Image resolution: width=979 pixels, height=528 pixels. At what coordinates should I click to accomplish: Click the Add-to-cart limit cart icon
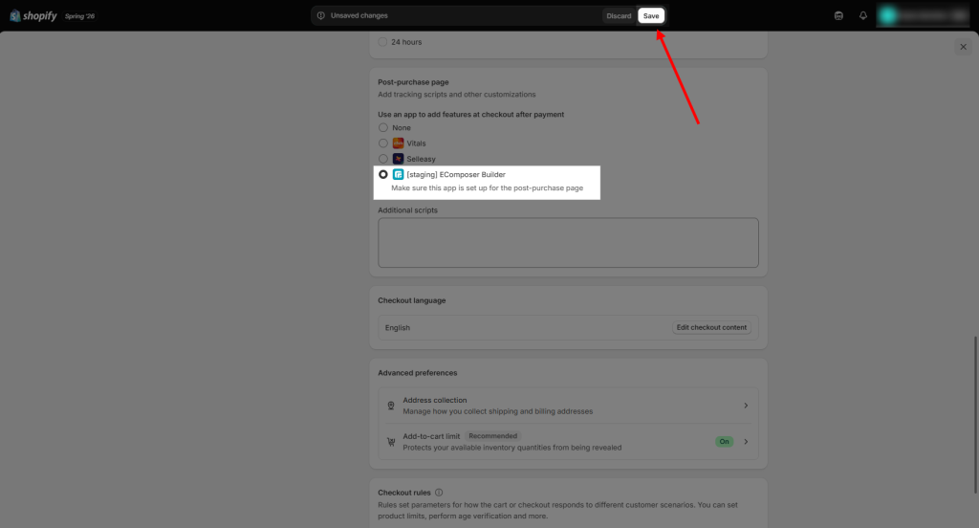391,442
